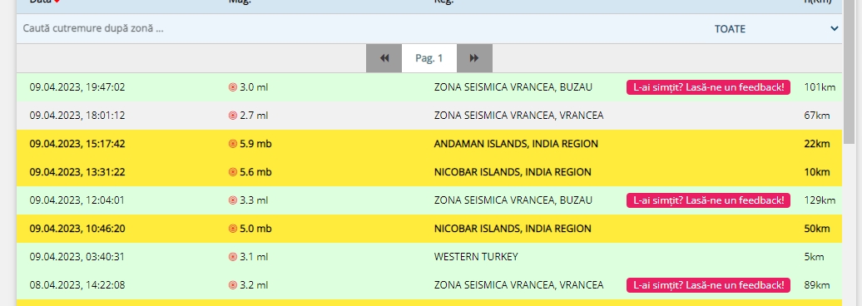Select date 08.04.2023, 14:22:08
The width and height of the screenshot is (862, 306).
[77, 285]
